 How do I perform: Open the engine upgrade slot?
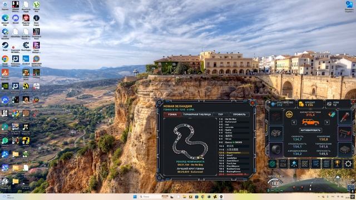pyautogui.click(x=276, y=133)
